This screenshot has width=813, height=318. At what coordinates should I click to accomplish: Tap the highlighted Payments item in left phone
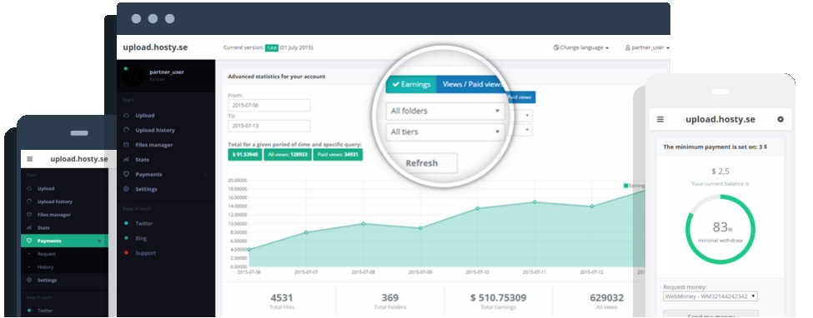click(64, 241)
